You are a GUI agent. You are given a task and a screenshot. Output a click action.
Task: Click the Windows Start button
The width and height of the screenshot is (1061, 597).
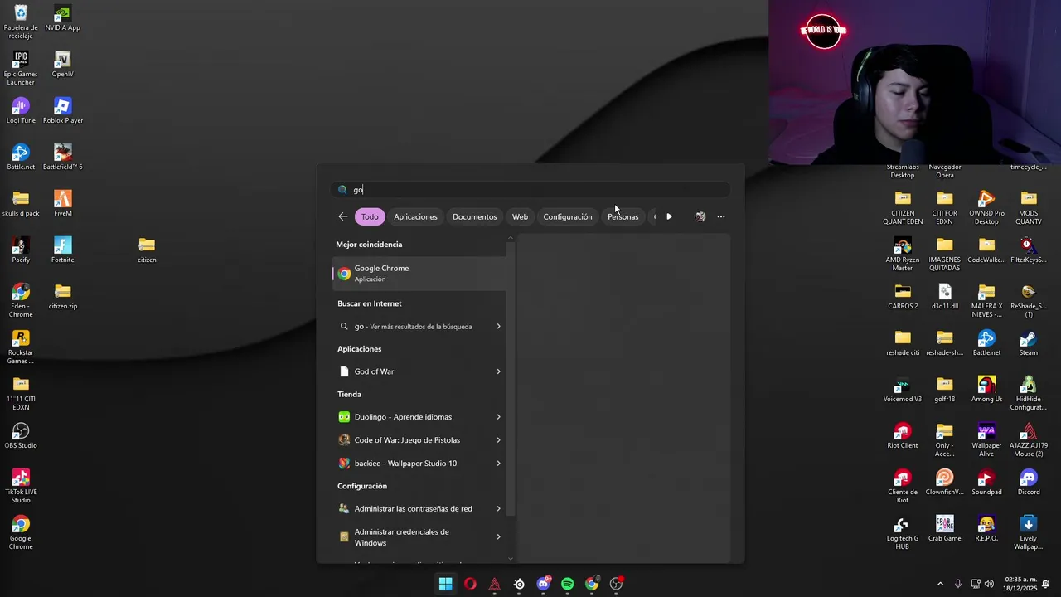[x=445, y=584]
